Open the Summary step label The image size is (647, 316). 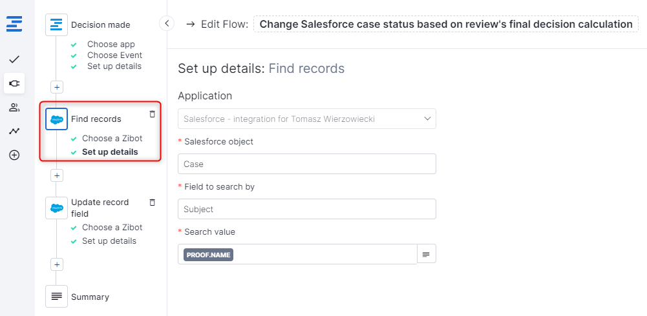pos(90,297)
